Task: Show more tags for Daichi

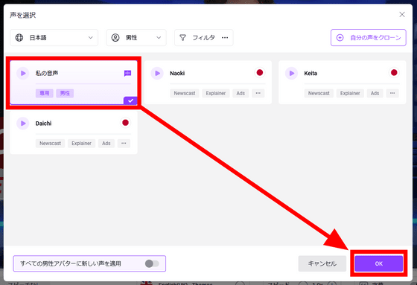Action: coord(124,144)
